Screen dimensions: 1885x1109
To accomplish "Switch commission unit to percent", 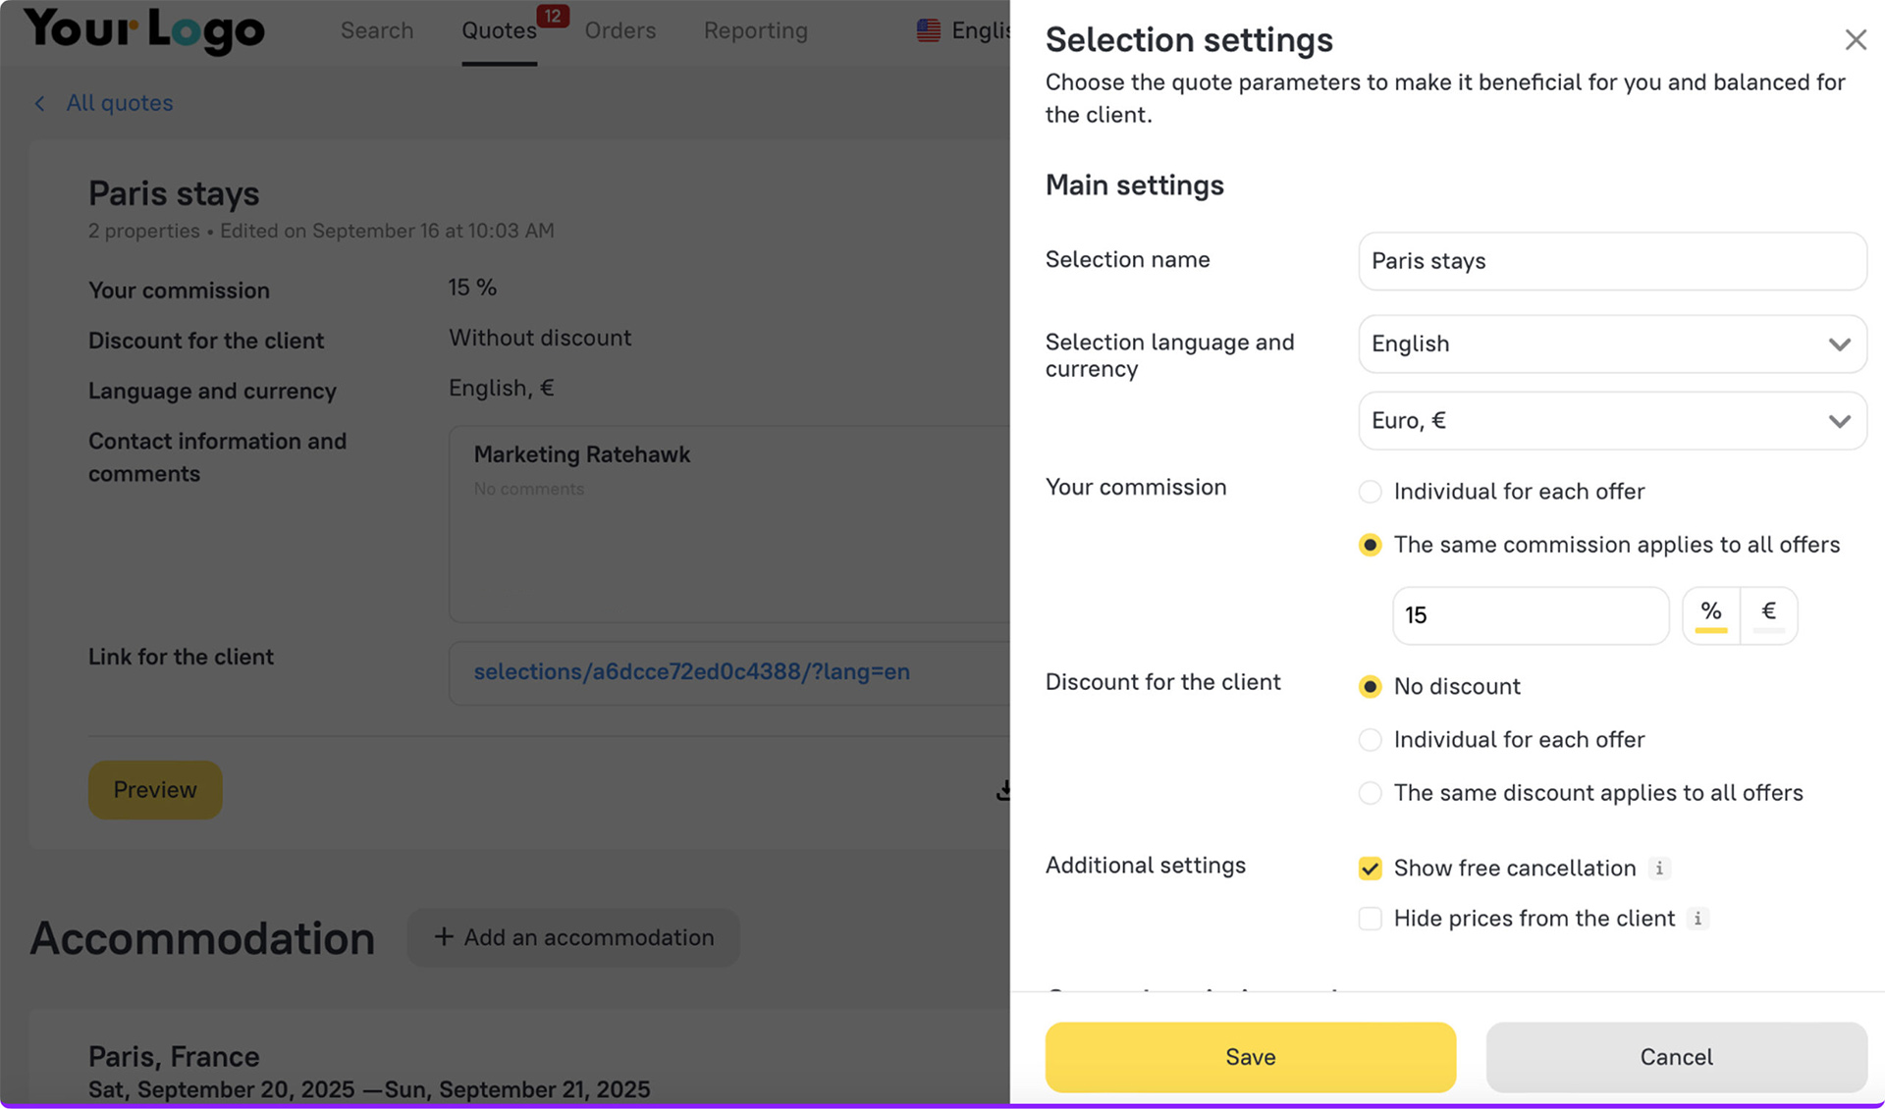I will pyautogui.click(x=1711, y=614).
